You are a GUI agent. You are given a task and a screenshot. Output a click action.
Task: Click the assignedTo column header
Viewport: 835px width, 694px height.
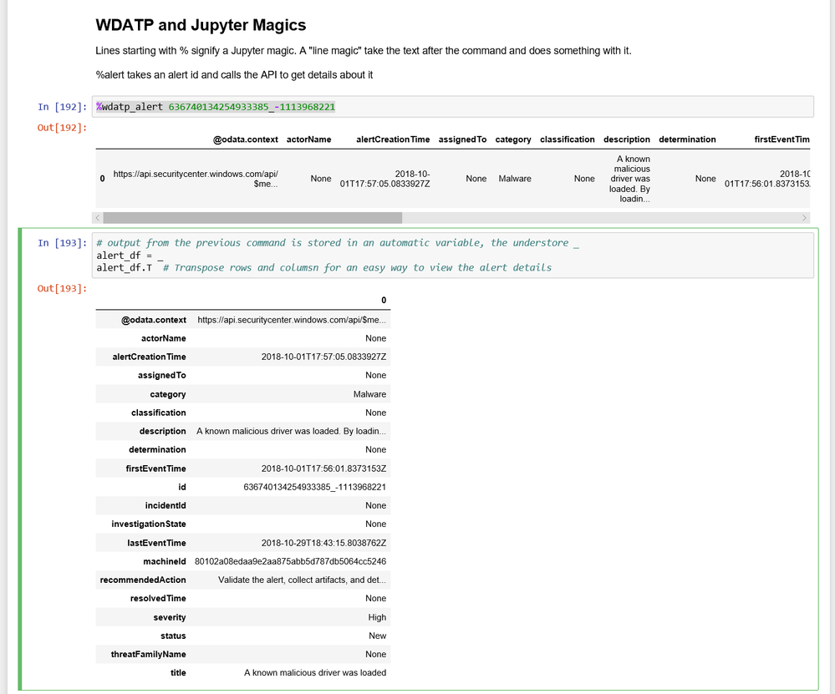tap(462, 139)
